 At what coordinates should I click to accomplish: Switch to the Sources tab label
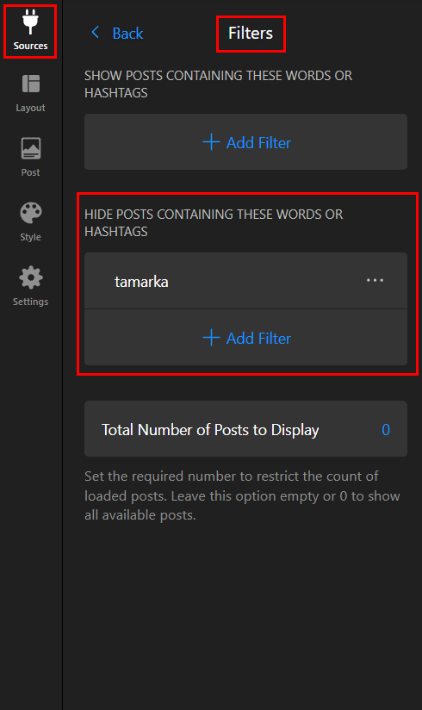click(30, 46)
